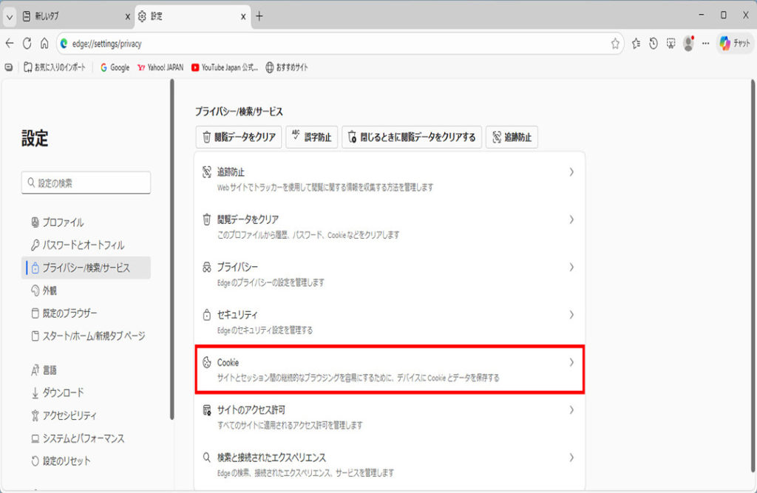Image resolution: width=757 pixels, height=493 pixels.
Task: Click the 誤字防止 shortcut button
Action: coord(311,137)
